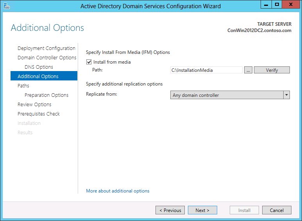
Task: Minimize the wizard window
Action: pos(266,5)
